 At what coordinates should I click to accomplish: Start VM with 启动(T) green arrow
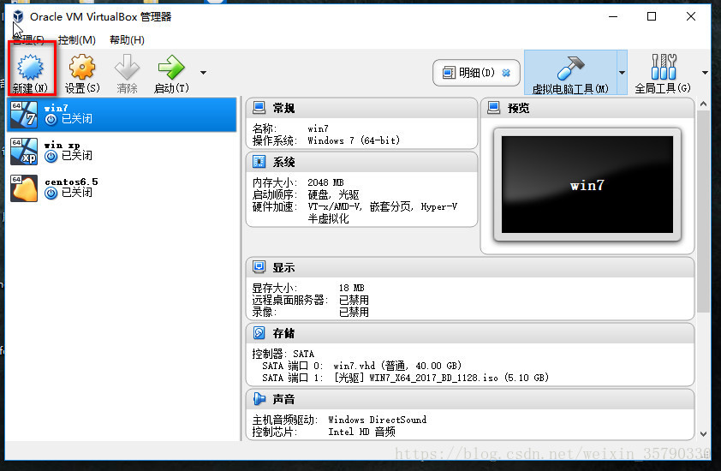tap(171, 67)
